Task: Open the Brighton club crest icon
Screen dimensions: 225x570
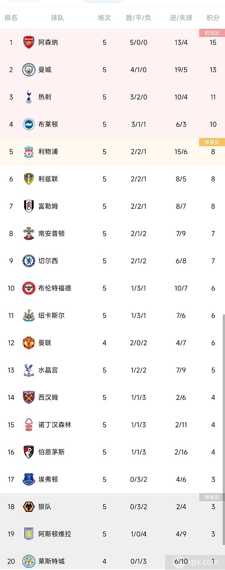Action: pos(29,124)
